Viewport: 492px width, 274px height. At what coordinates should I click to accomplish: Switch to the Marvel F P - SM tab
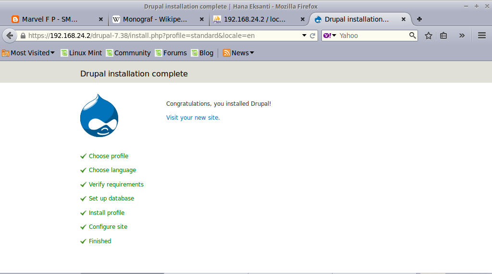pos(49,19)
